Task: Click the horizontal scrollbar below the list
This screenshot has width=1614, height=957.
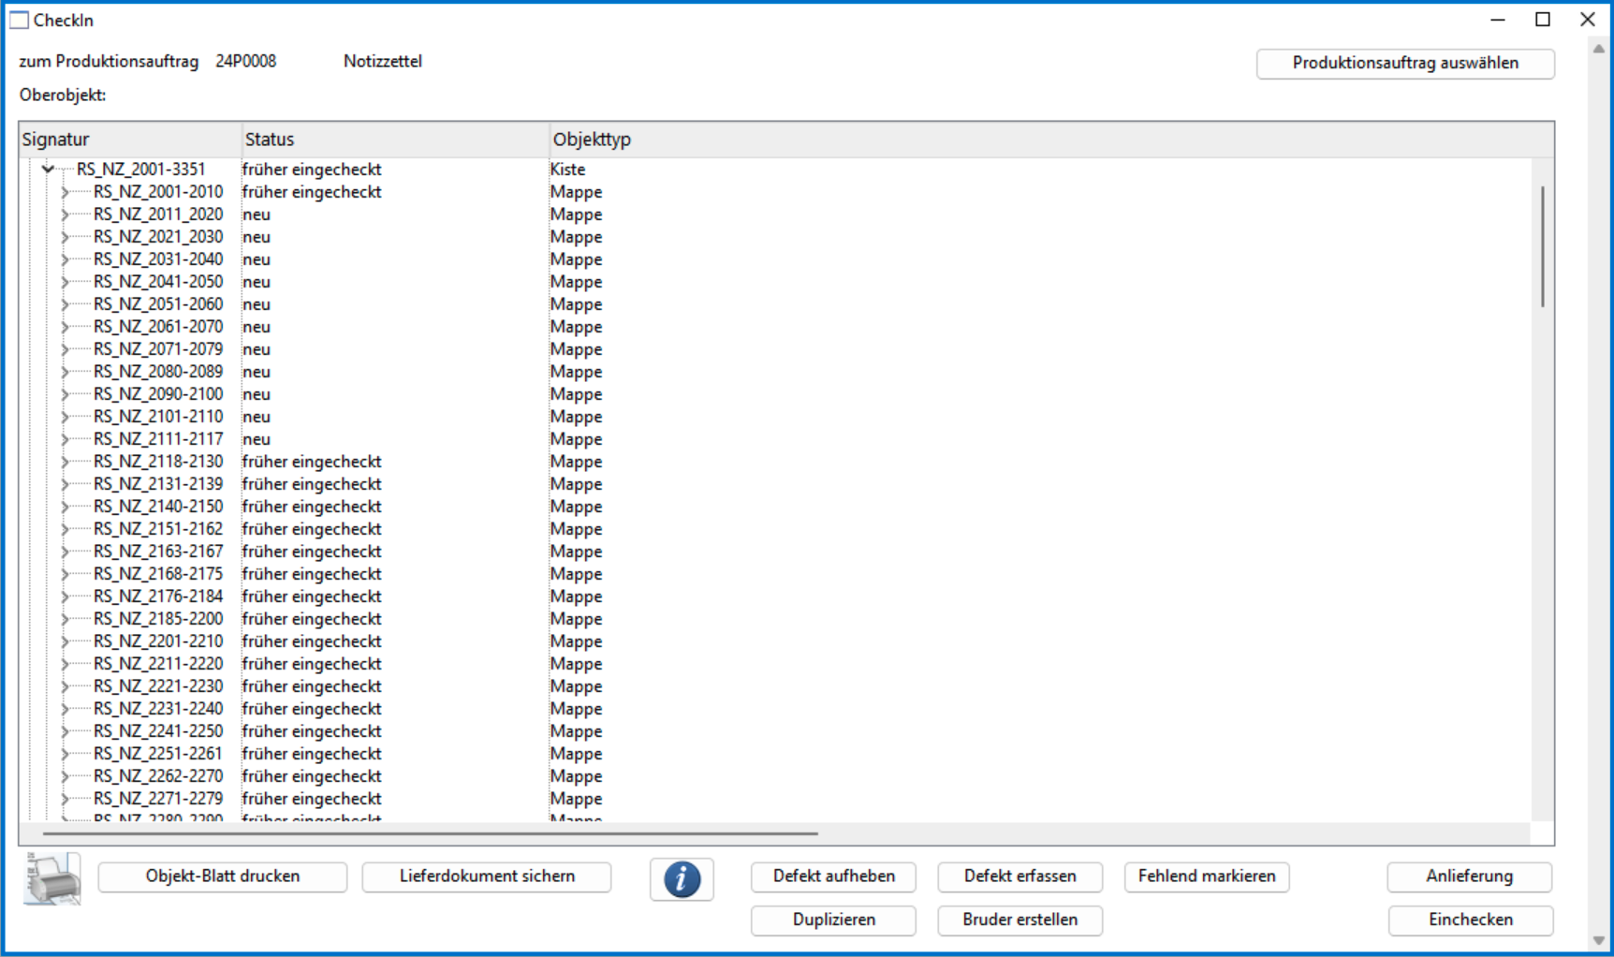Action: [431, 832]
